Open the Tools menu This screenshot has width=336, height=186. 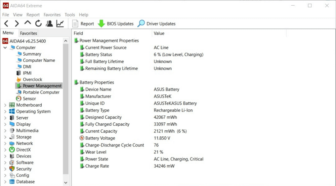point(70,15)
